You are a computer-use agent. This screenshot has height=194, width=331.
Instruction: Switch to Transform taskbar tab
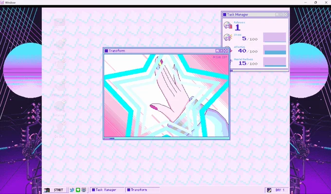pos(143,190)
